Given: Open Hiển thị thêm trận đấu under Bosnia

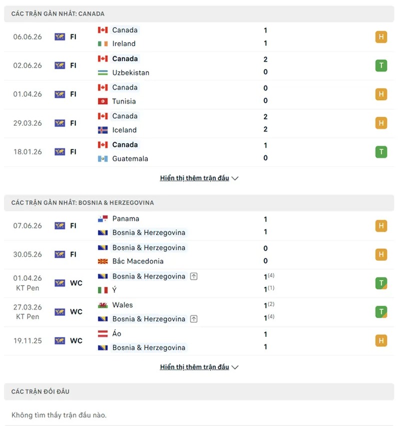Looking at the screenshot, I should pos(194,367).
